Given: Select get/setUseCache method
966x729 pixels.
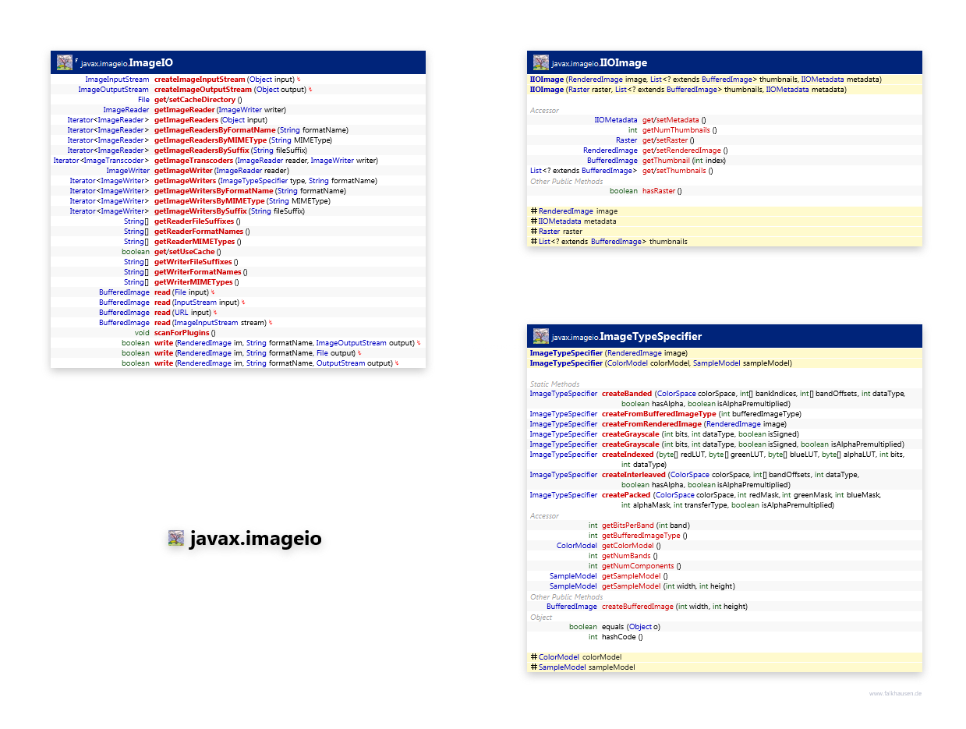Looking at the screenshot, I should [x=184, y=252].
